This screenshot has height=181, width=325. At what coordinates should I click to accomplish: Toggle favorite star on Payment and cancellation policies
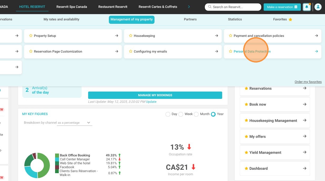click(x=231, y=36)
